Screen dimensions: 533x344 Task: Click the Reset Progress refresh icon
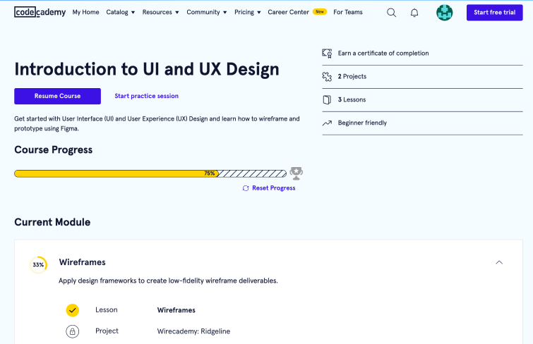point(246,188)
